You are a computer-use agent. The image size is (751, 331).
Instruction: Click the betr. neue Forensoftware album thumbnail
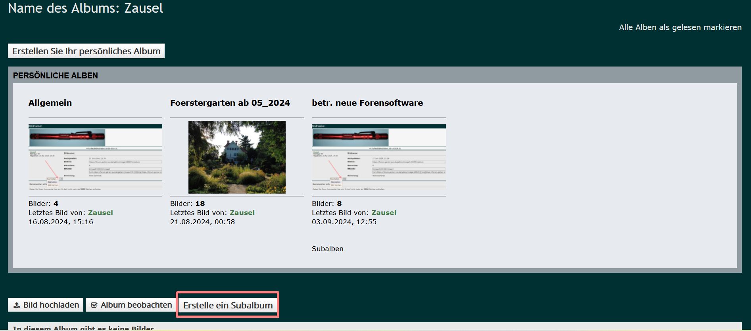pyautogui.click(x=378, y=158)
